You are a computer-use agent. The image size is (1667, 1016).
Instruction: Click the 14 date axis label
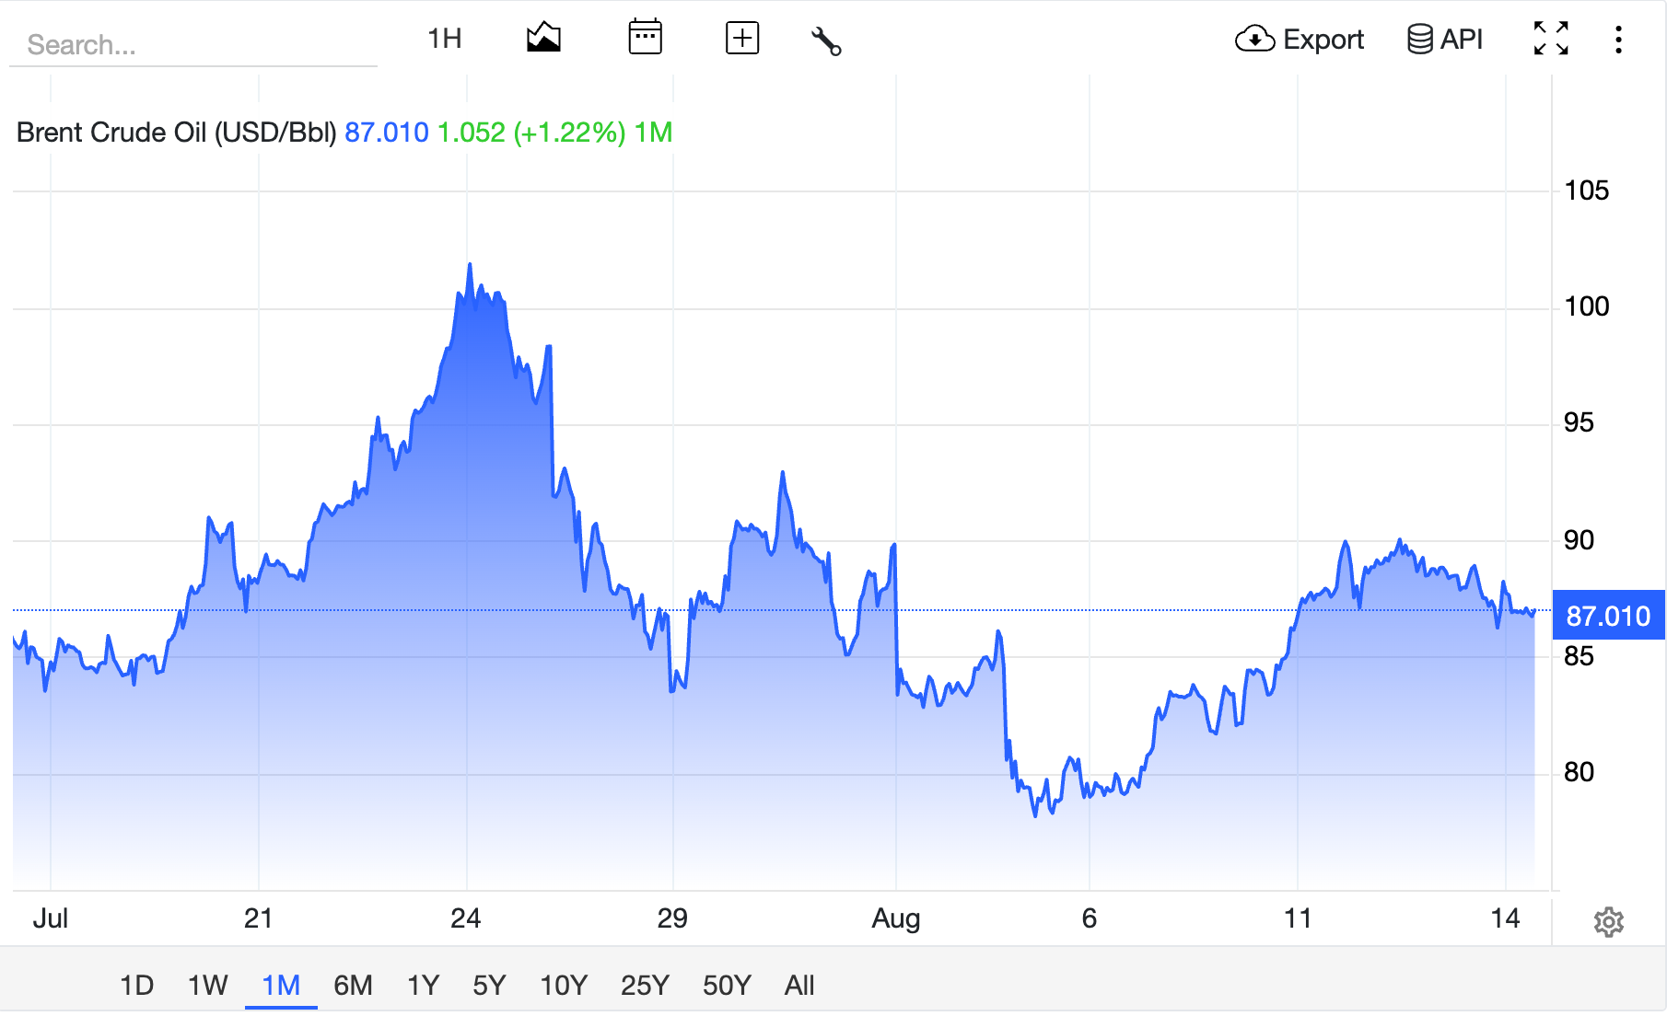pos(1506,918)
